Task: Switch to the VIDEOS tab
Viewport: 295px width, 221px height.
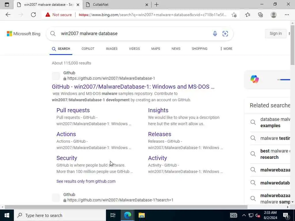Action: click(134, 49)
